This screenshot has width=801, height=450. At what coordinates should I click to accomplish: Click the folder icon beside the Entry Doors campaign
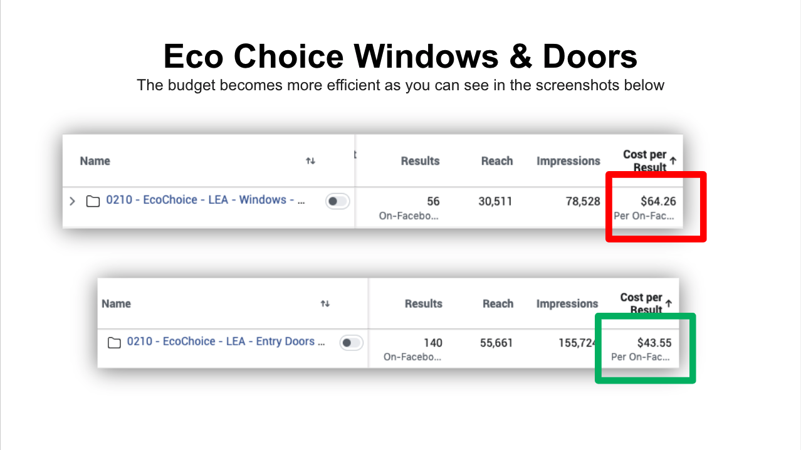114,342
